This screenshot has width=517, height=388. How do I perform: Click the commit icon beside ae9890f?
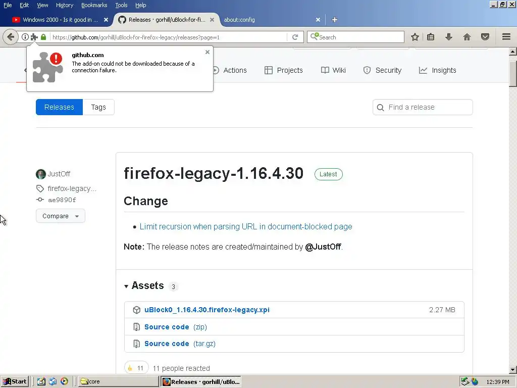pos(40,200)
